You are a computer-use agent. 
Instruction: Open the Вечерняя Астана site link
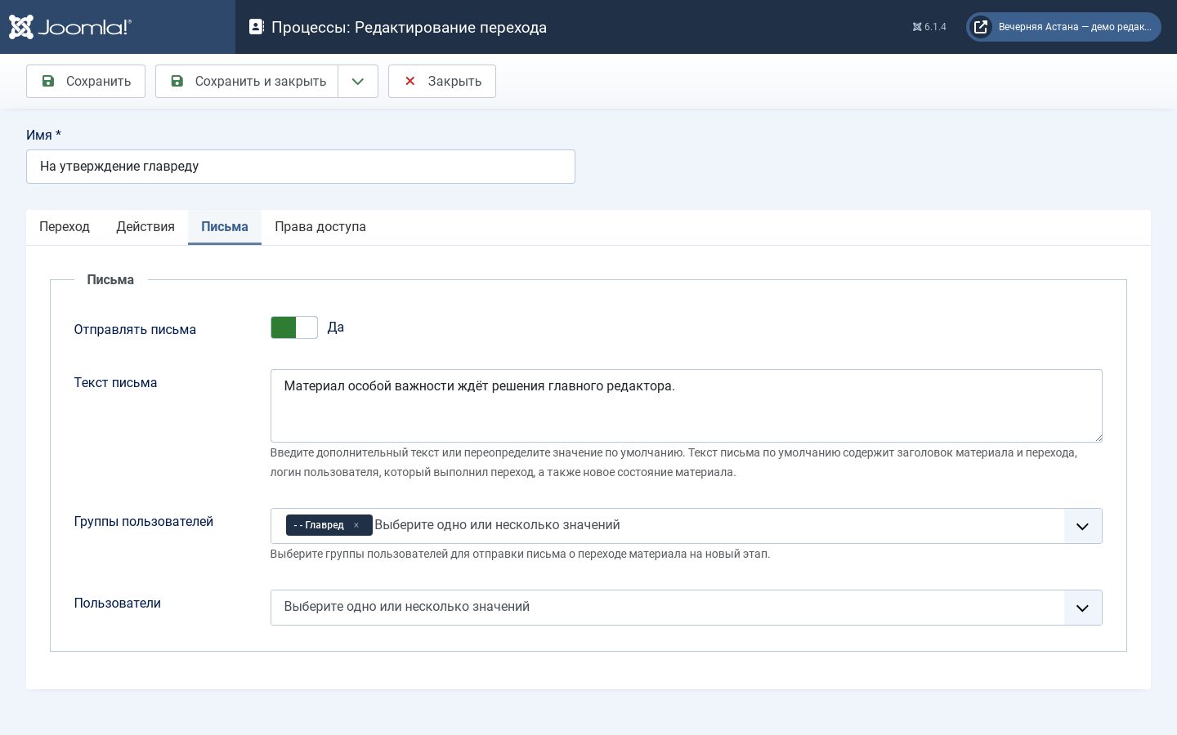(x=1063, y=27)
